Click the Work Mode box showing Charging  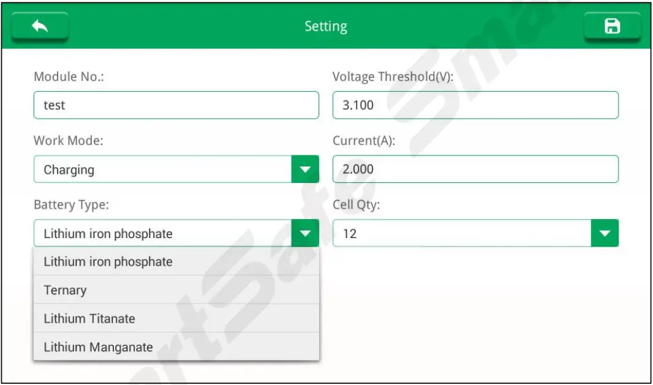pos(162,170)
